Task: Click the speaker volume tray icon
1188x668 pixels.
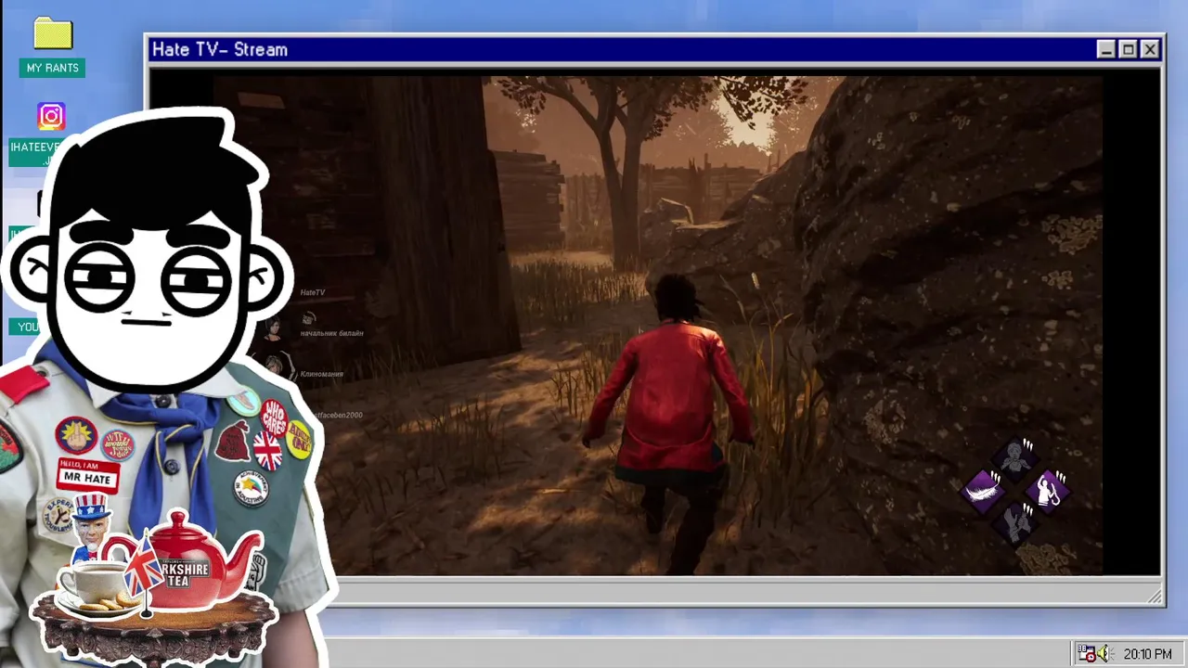Action: pos(1104,654)
